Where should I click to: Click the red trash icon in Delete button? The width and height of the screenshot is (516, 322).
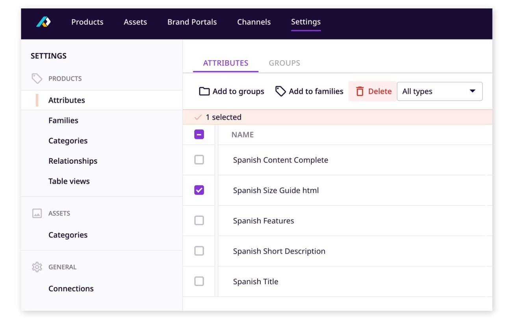pyautogui.click(x=360, y=91)
